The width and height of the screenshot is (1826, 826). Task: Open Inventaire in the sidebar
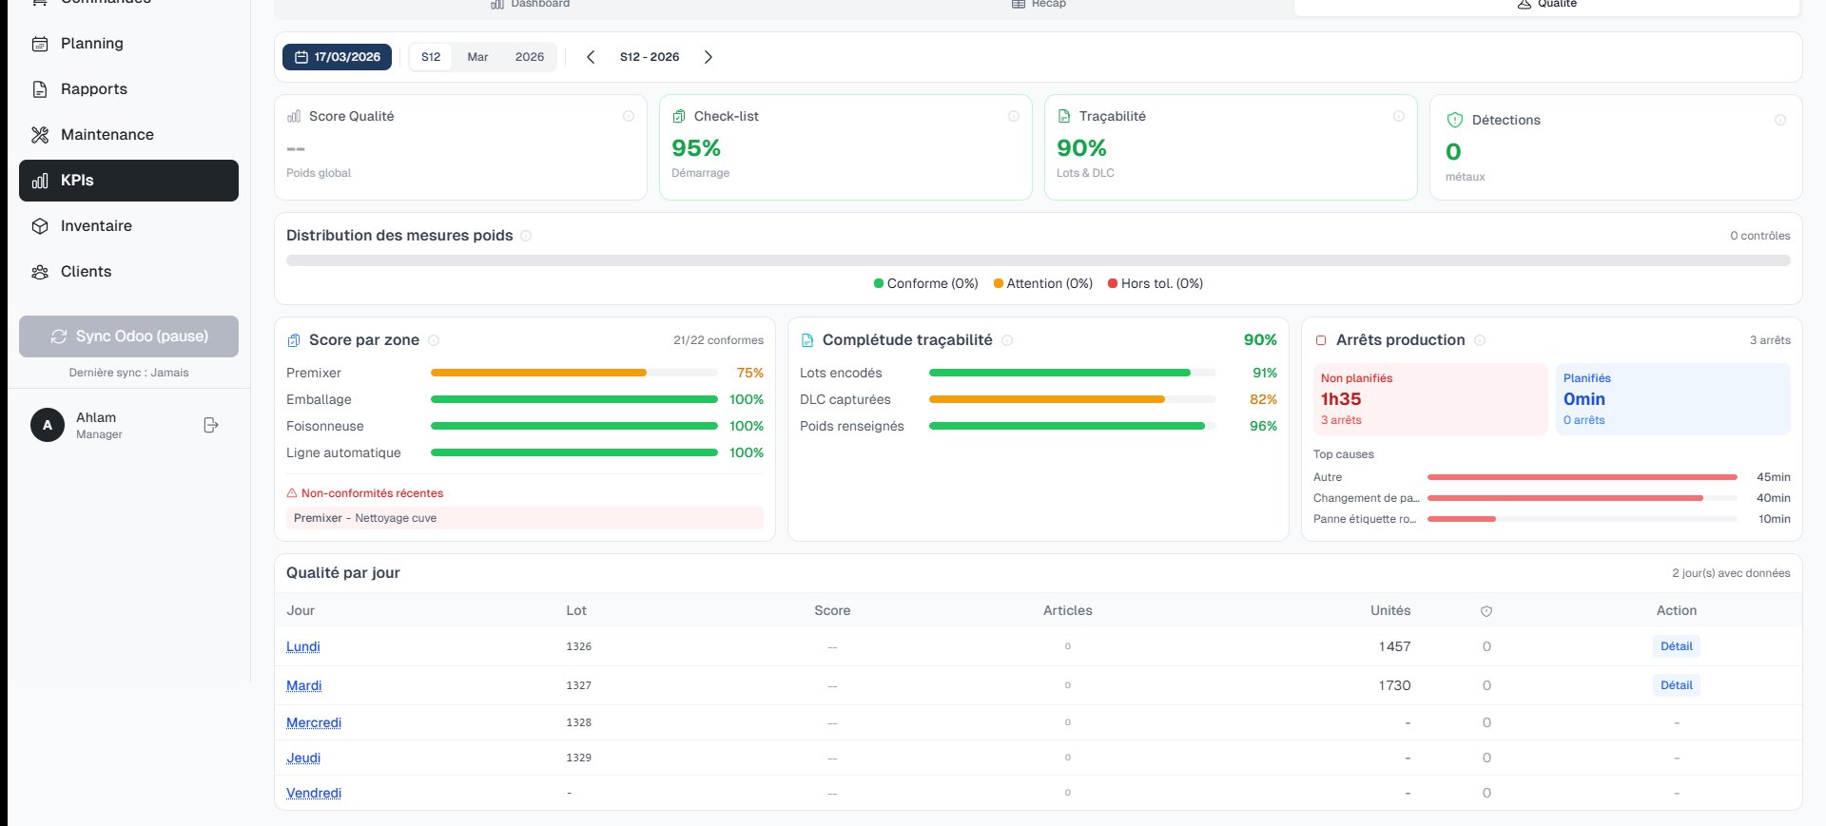(96, 226)
